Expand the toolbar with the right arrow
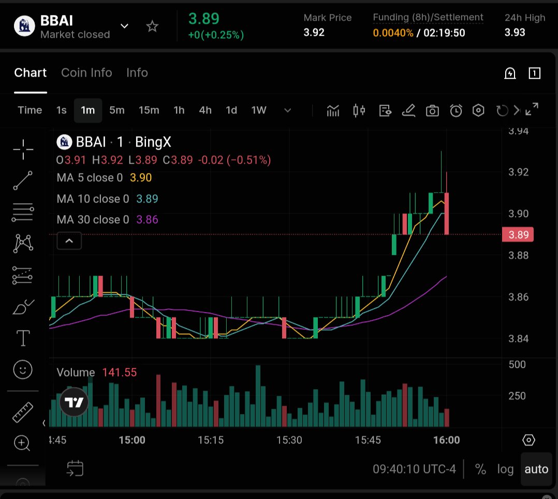 [517, 110]
